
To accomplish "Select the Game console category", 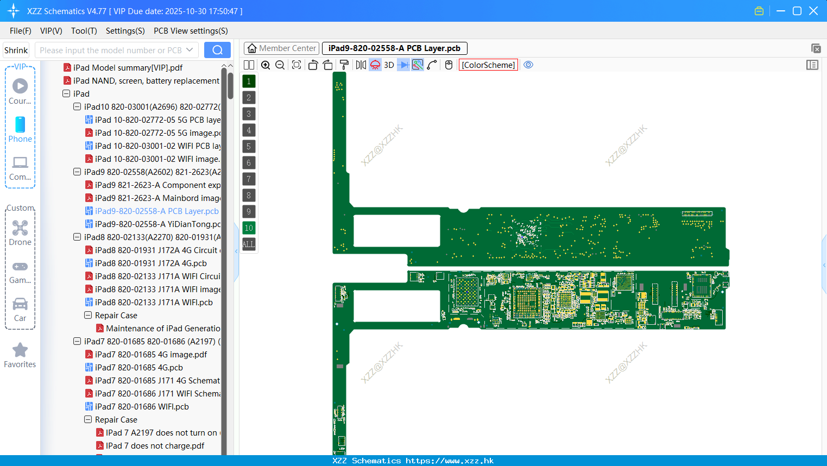I will (x=20, y=272).
